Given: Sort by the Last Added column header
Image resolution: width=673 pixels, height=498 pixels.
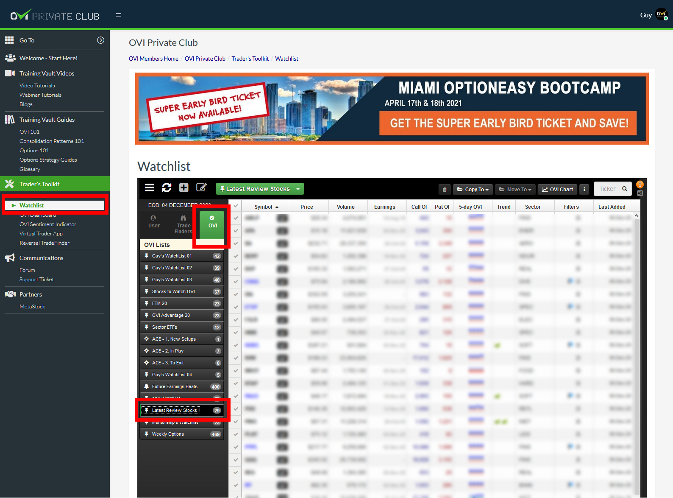Looking at the screenshot, I should pos(612,207).
